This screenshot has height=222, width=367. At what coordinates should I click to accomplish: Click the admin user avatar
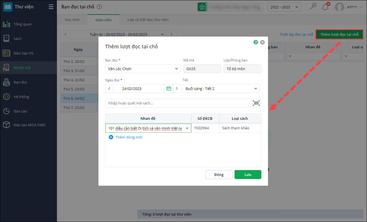[339, 7]
